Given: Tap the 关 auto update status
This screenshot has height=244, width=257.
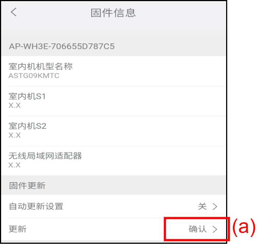Looking at the screenshot, I should (202, 206).
